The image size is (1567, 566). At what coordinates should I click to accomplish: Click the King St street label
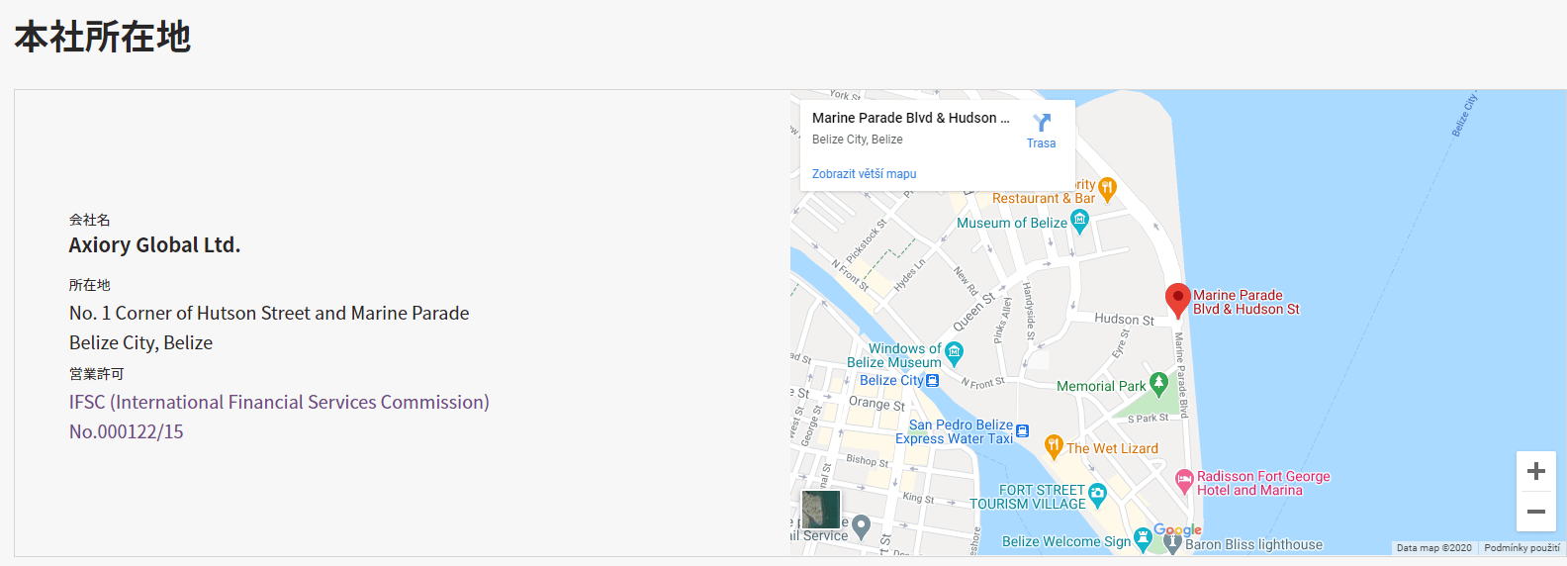[918, 498]
